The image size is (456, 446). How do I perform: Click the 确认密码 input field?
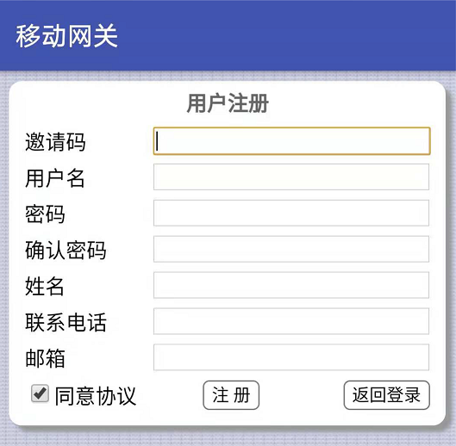click(291, 249)
